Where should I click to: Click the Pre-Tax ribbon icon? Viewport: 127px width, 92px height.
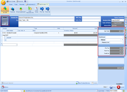(42, 10)
